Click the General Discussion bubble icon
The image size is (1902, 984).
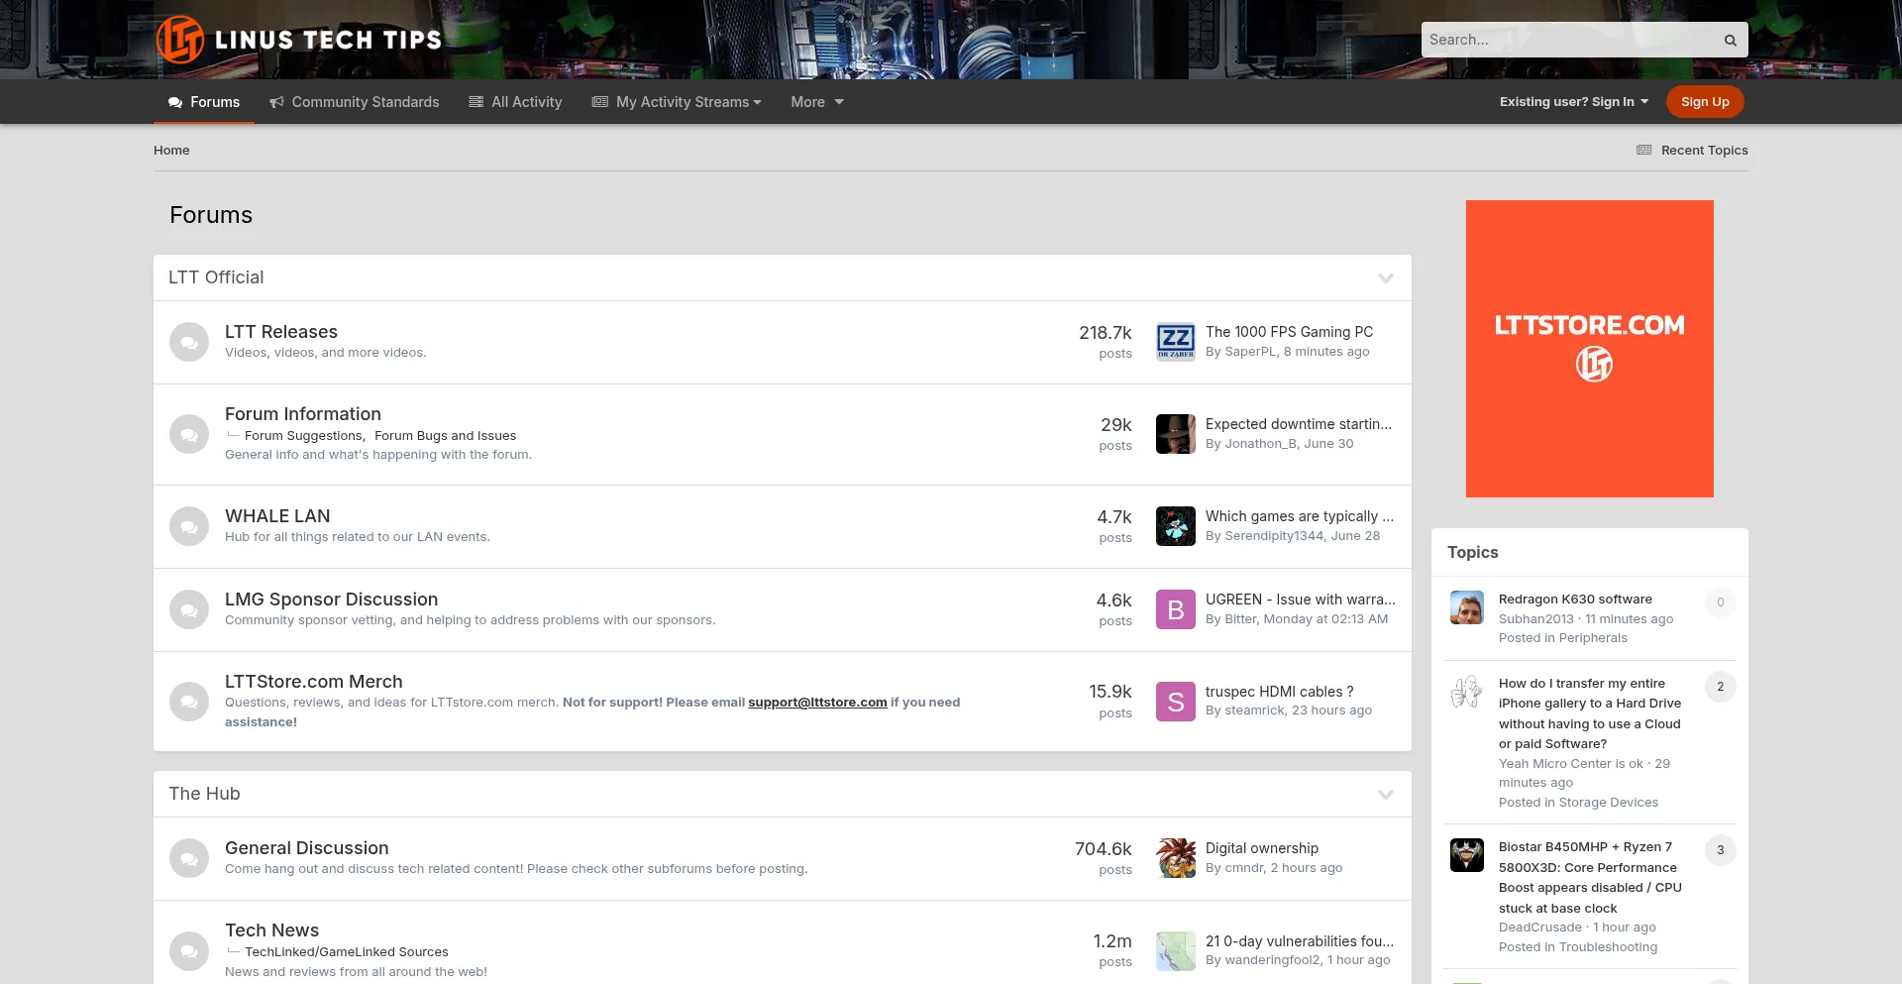tap(189, 858)
